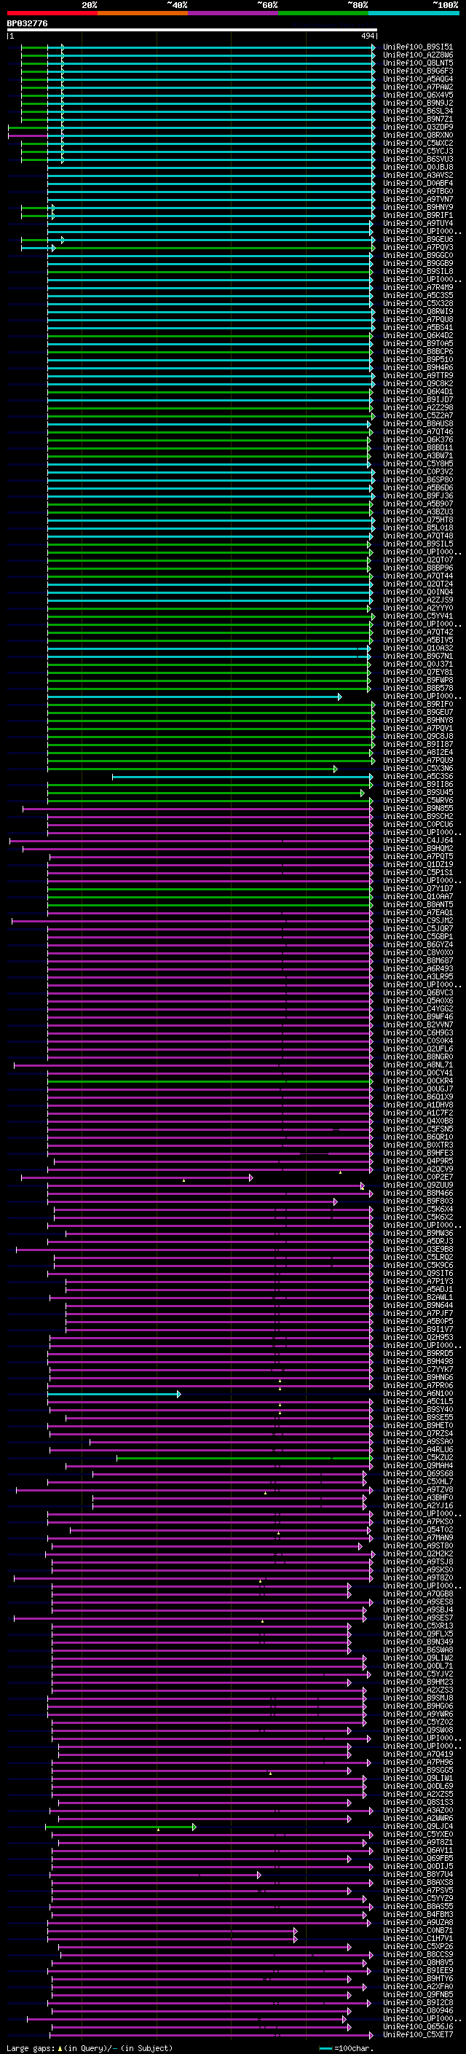Open hit UniRef100_B9SI51
The image size is (466, 2054).
click(418, 47)
